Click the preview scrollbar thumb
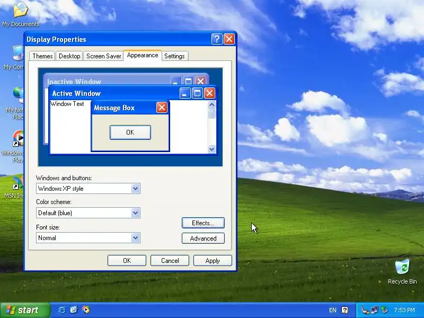424x318 pixels. 211,113
